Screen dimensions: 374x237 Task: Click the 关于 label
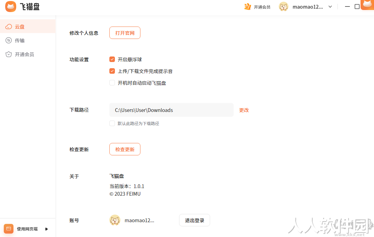click(74, 176)
